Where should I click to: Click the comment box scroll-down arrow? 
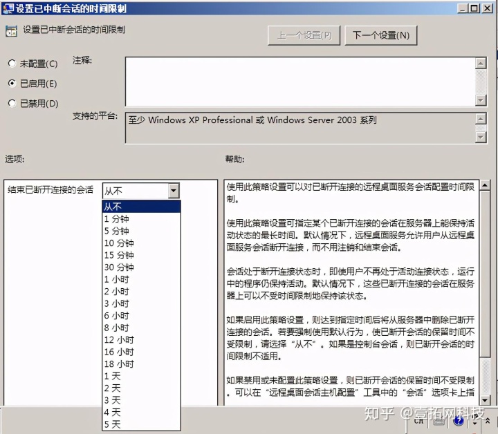click(481, 101)
